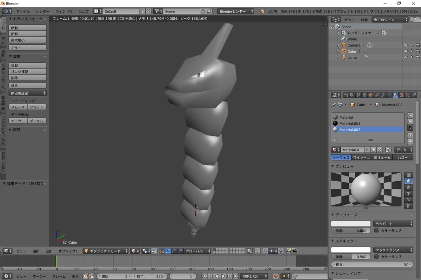Select cube preview type icon
421x280 pixels.
409,188
